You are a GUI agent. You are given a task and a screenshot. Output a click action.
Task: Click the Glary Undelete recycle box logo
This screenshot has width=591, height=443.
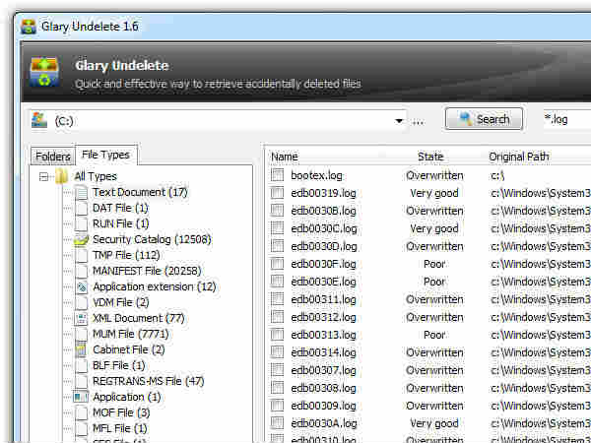[44, 71]
